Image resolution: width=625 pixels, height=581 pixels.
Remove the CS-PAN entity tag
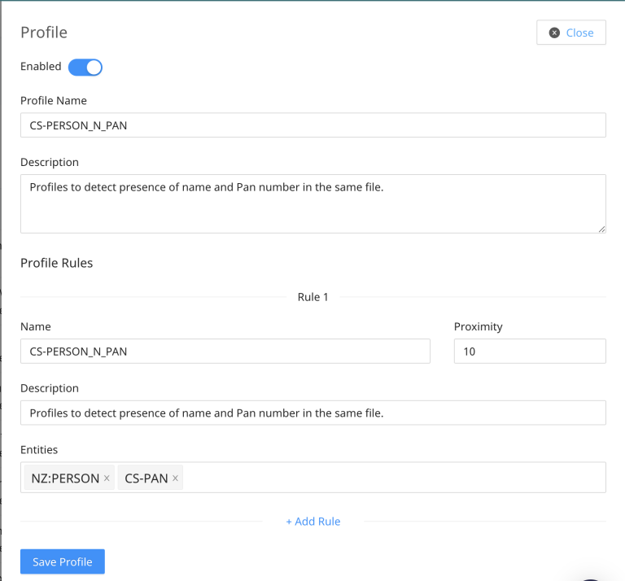click(175, 478)
